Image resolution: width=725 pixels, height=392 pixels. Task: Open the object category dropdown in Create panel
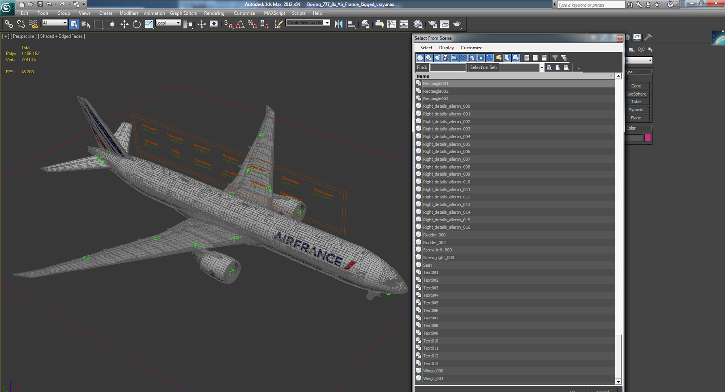(x=638, y=60)
